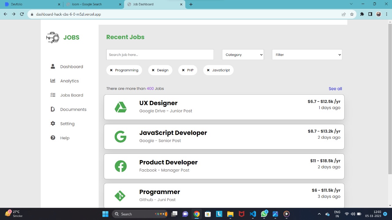Click the Programming filter tag label
Screen dimensions: 392x220
pos(127,70)
